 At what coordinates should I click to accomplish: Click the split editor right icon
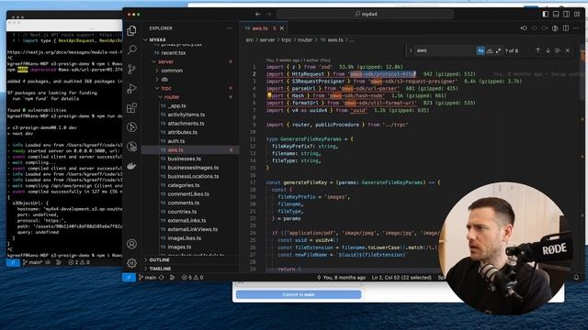[x=566, y=28]
